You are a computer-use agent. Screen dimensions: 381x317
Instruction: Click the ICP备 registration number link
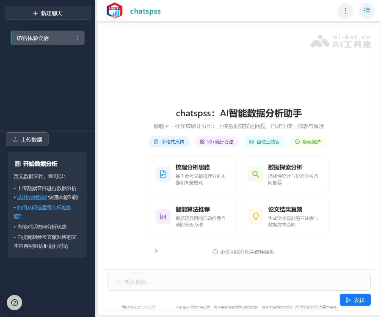[x=138, y=307]
